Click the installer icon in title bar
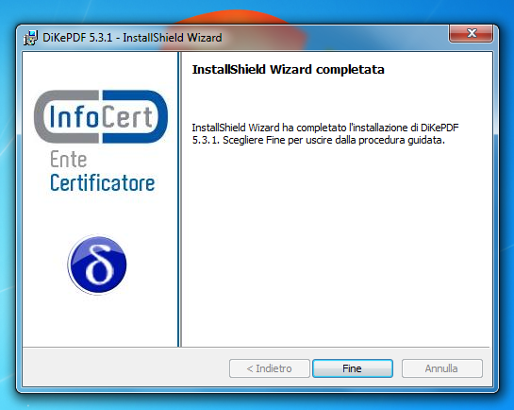 tap(30, 38)
